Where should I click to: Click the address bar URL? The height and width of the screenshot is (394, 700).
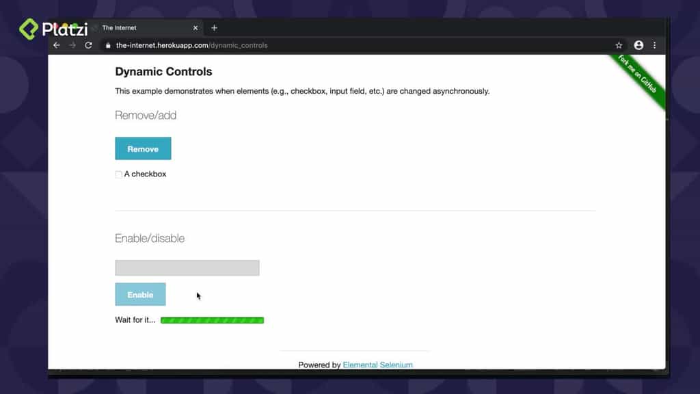pyautogui.click(x=192, y=45)
